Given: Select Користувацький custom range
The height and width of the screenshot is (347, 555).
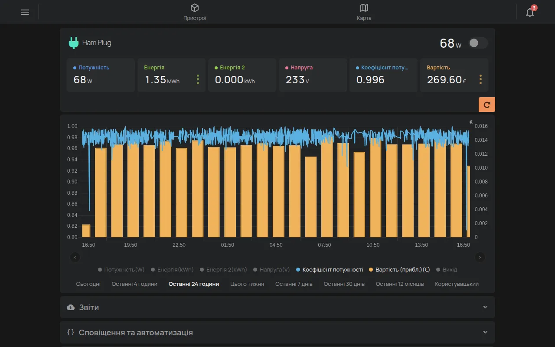Looking at the screenshot, I should pyautogui.click(x=457, y=284).
